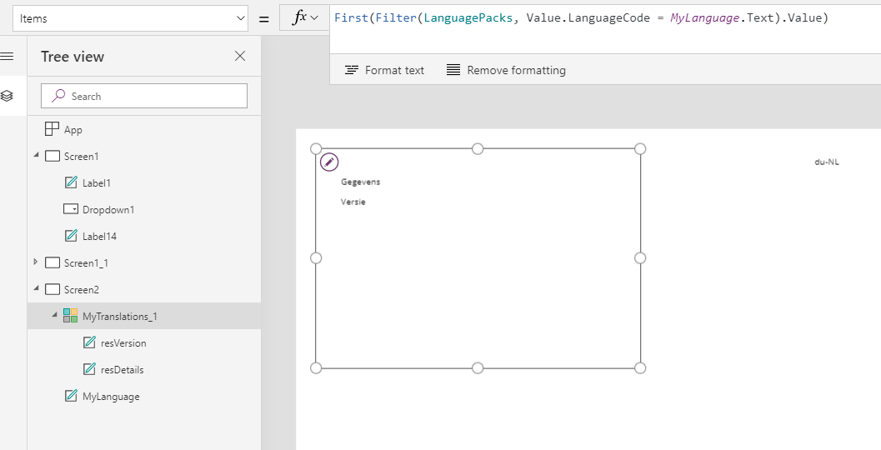Click the Format text button
Screen dimensions: 881x450
pyautogui.click(x=384, y=70)
